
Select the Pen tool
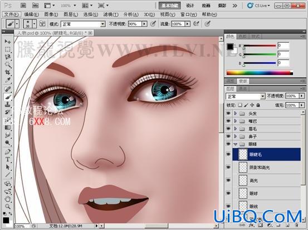tap(8, 152)
